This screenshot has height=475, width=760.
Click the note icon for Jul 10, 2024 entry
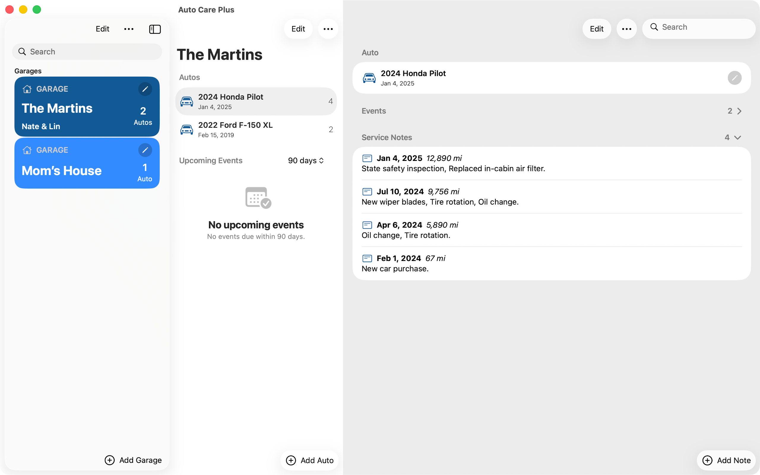click(x=367, y=192)
